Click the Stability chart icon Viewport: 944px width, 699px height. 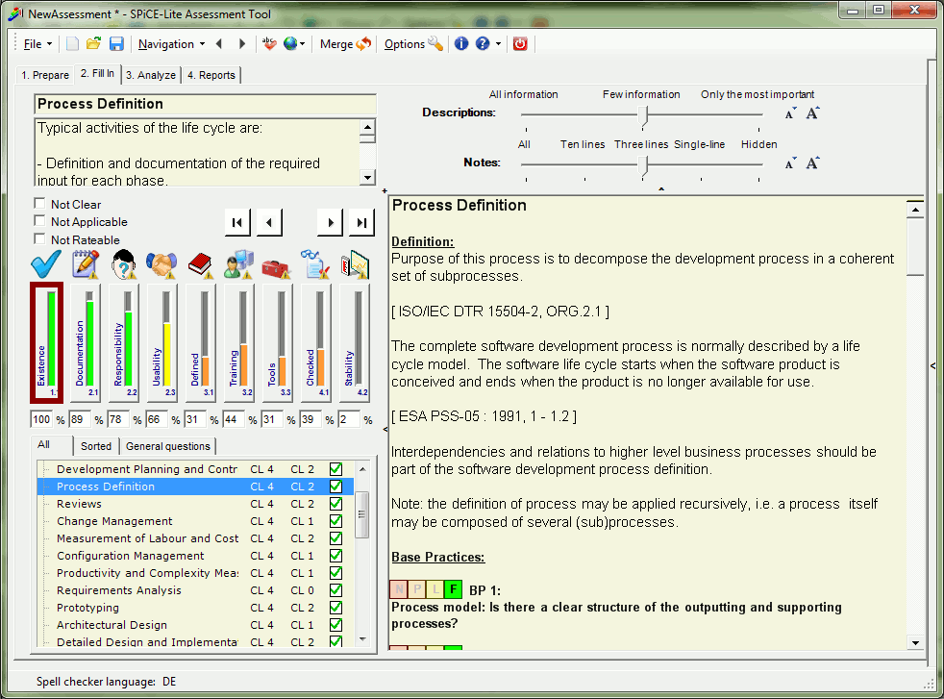(x=355, y=264)
